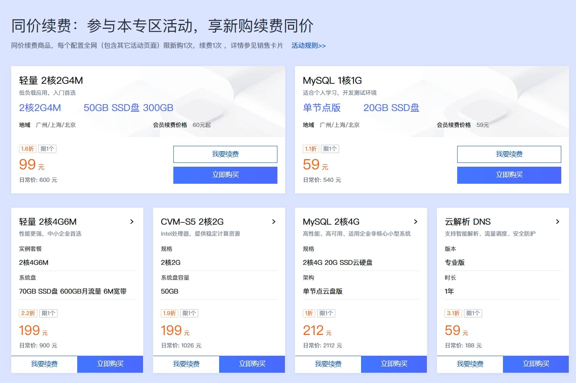The height and width of the screenshot is (383, 576).
Task: Click the 1年 duration value
Action: coord(449,291)
